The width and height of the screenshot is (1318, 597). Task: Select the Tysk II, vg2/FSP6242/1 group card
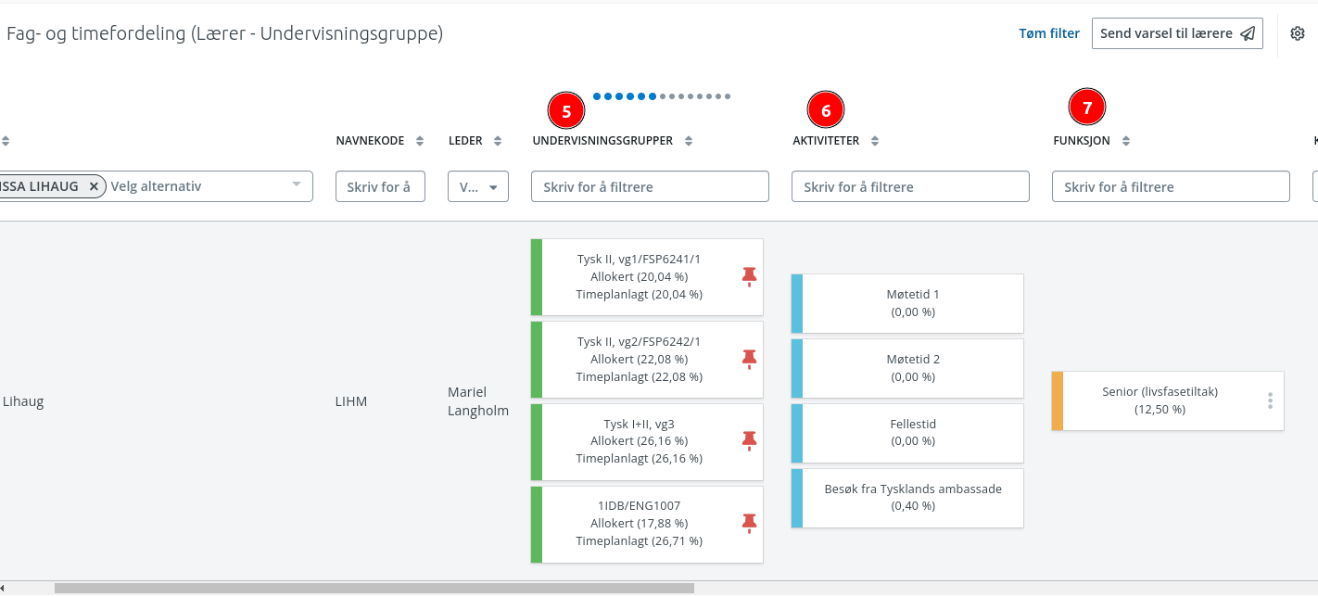pyautogui.click(x=647, y=360)
